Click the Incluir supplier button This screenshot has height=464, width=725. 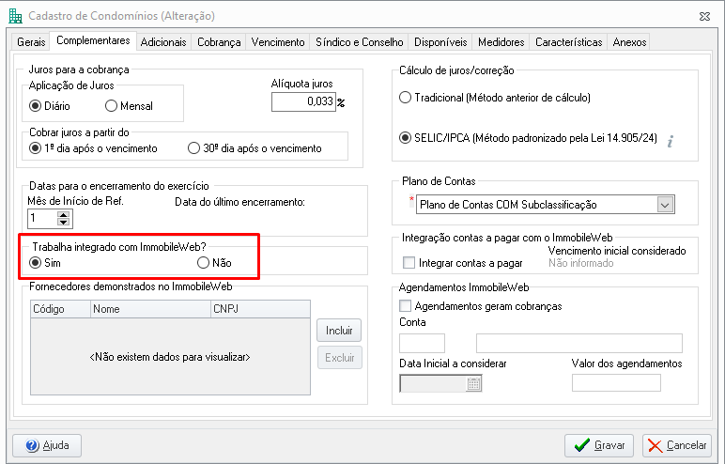coord(339,331)
